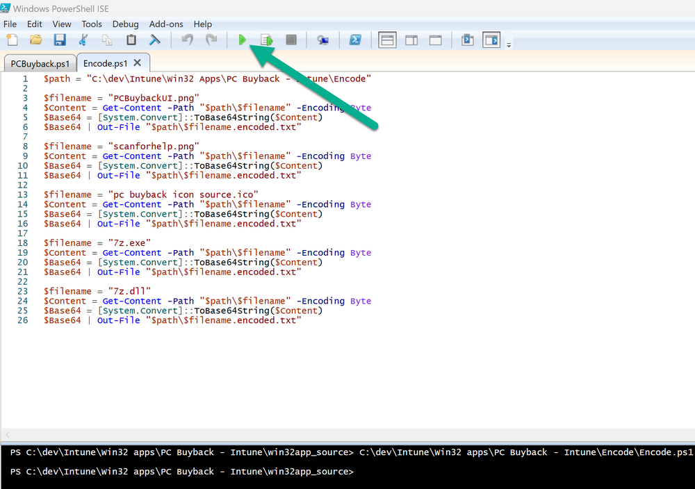Toggle the Command Add-on pane
The height and width of the screenshot is (489, 695).
click(491, 40)
